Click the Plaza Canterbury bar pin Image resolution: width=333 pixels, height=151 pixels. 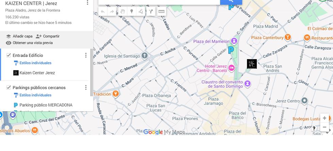coord(287,37)
